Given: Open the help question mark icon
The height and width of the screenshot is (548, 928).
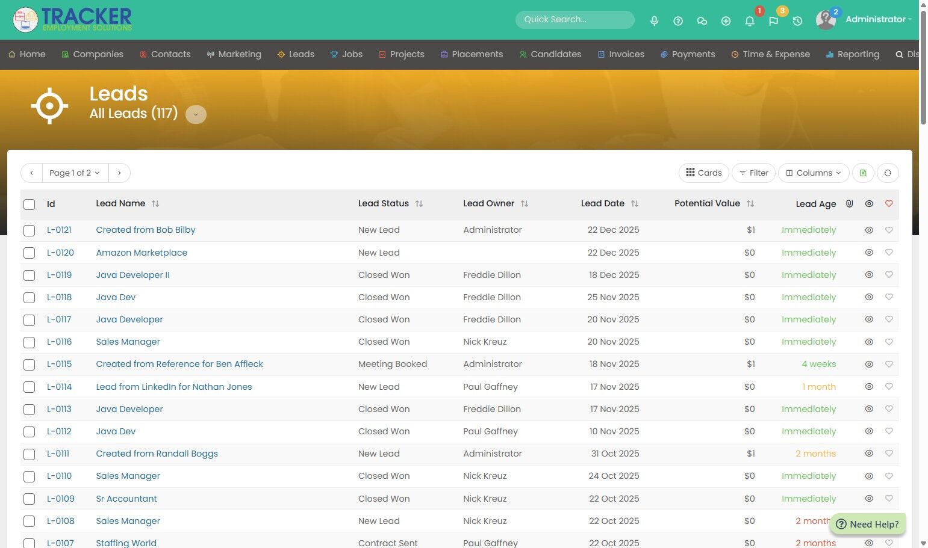Looking at the screenshot, I should click(x=678, y=21).
